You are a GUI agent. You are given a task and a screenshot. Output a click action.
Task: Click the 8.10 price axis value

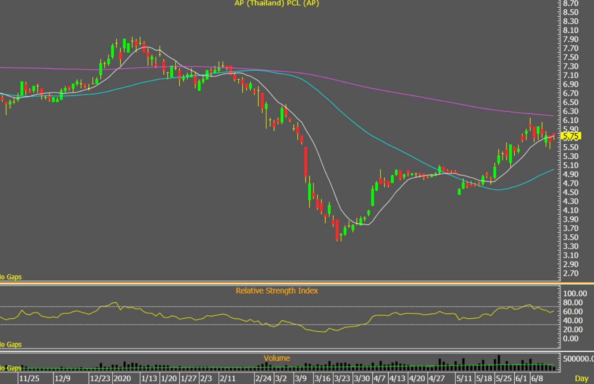tap(571, 31)
